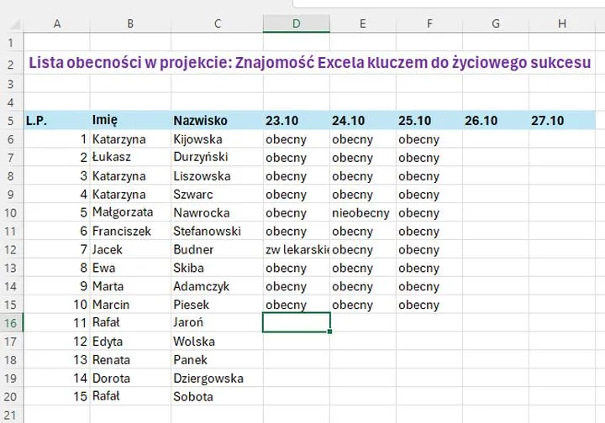Viewport: 605px width, 423px height.
Task: Click the '27.10' date header
Action: 562,121
